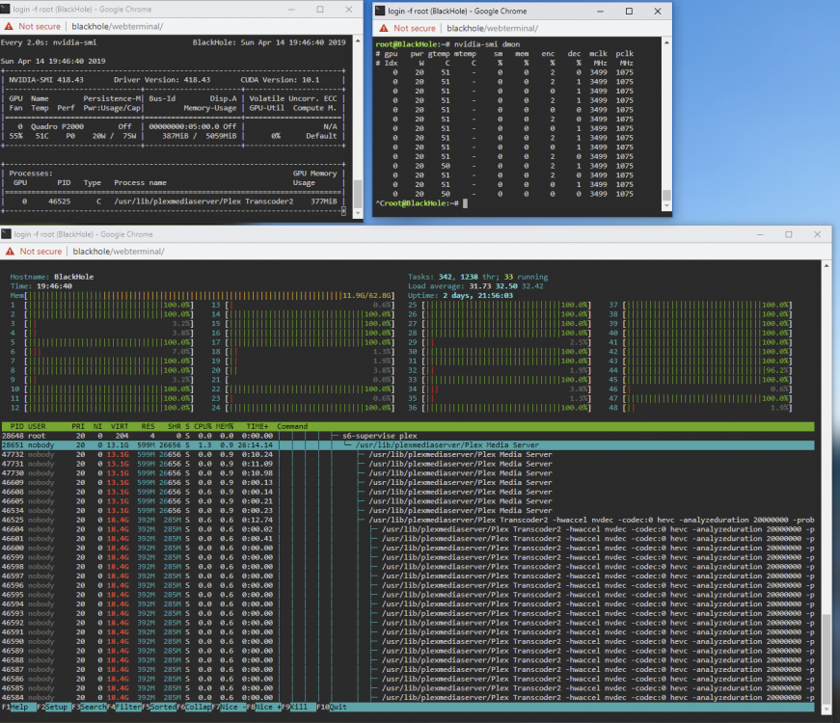Click the Not secure warning icon in the htop window
This screenshot has height=723, width=840.
tap(10, 252)
